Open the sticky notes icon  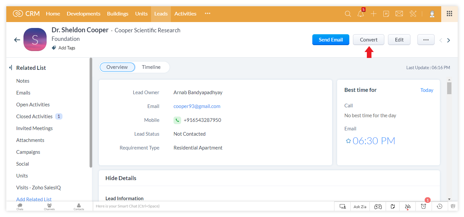pyautogui.click(x=393, y=206)
